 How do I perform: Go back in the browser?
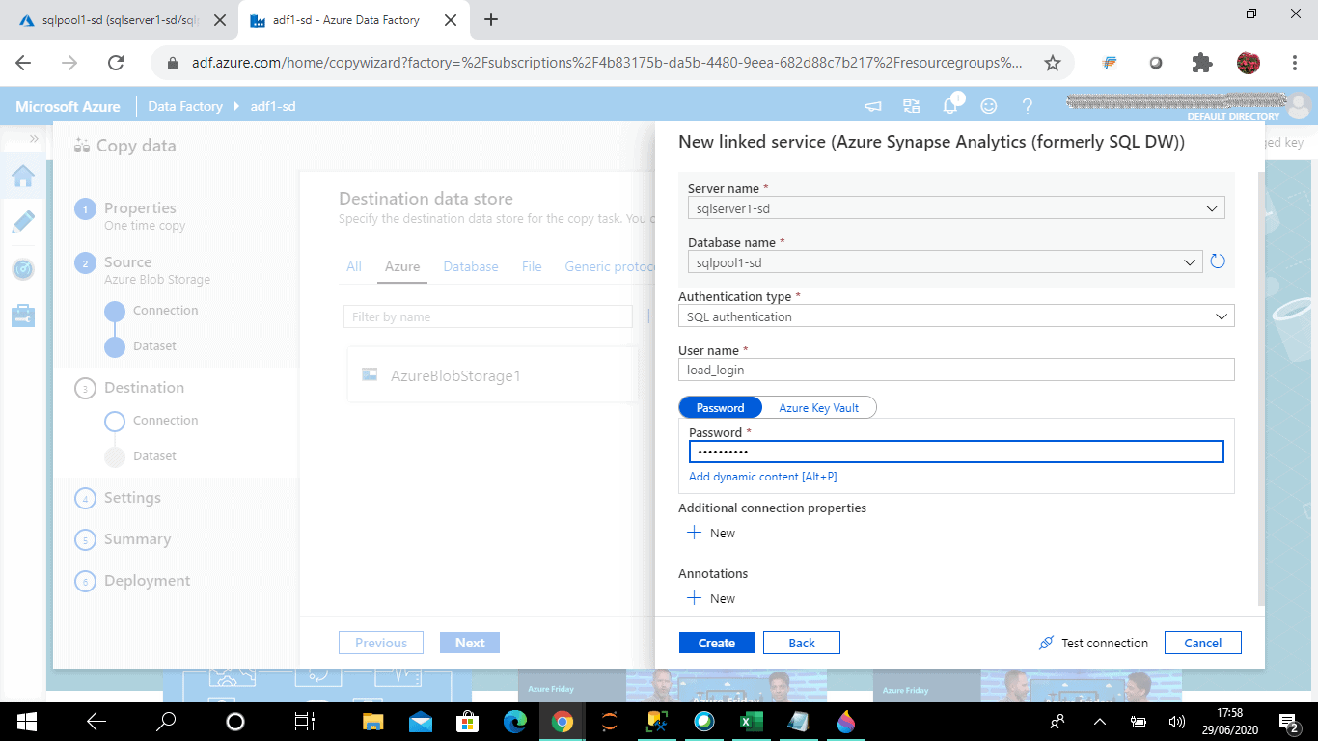(23, 63)
